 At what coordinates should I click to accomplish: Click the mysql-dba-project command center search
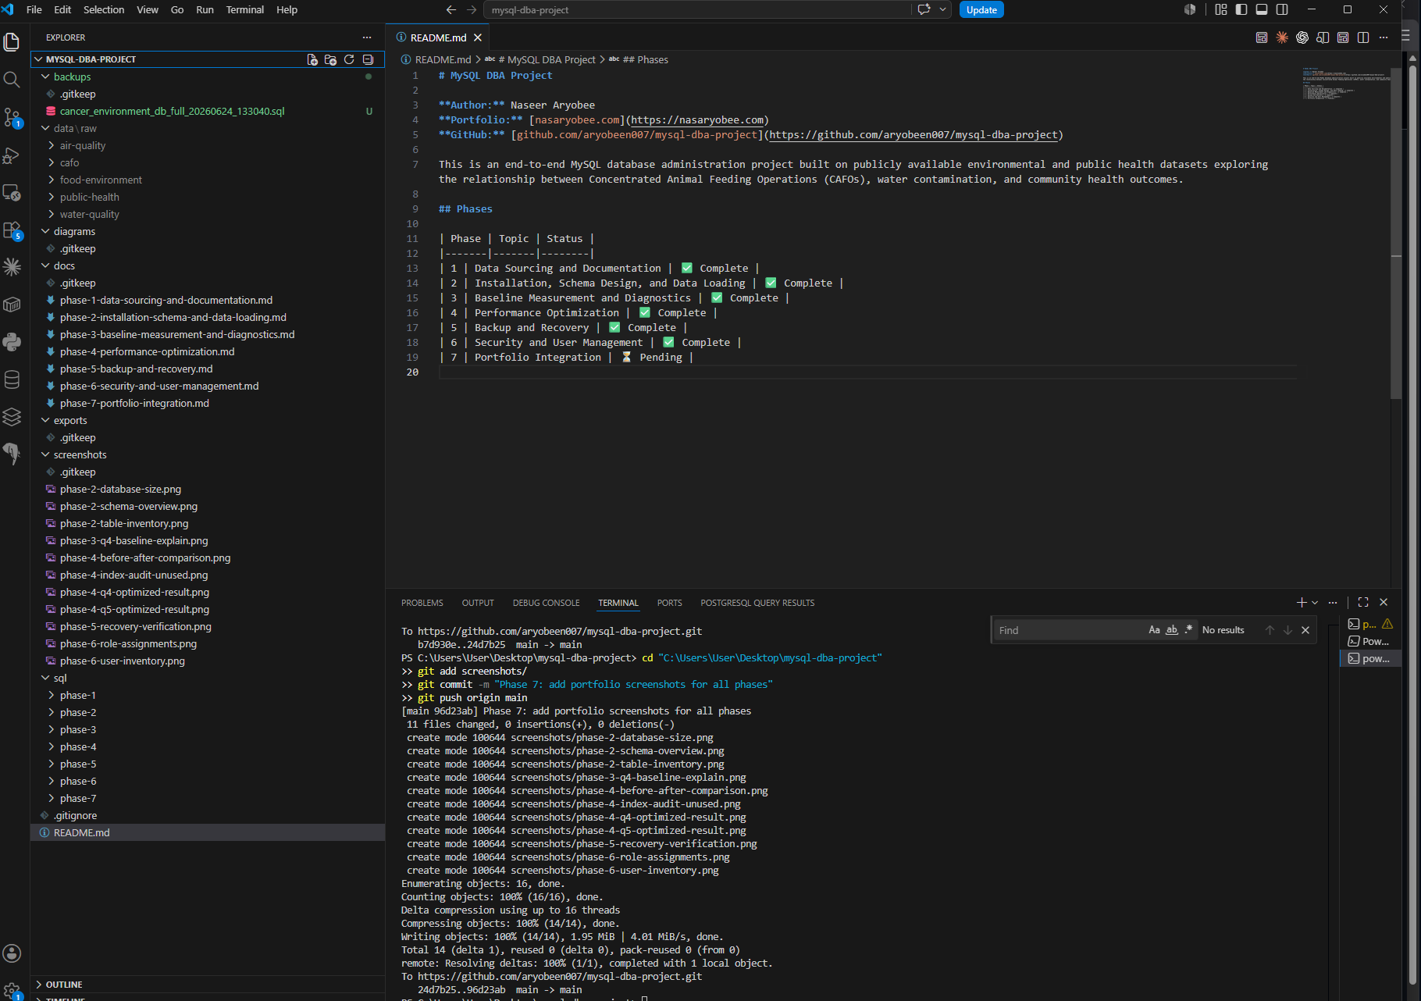(x=697, y=9)
